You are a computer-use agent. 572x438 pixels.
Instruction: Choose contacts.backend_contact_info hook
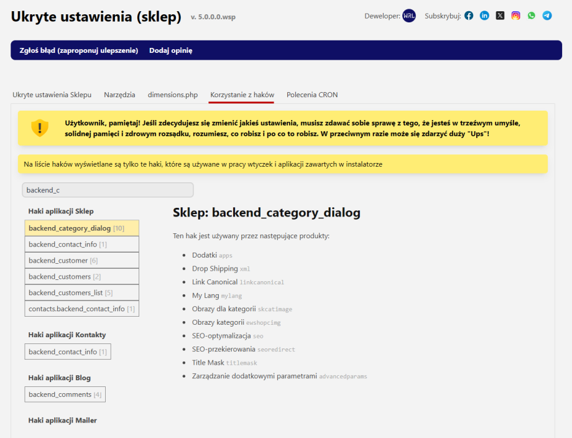(x=81, y=309)
